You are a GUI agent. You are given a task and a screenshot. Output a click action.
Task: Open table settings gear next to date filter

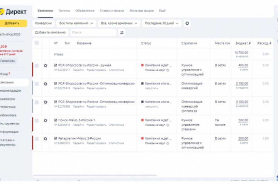pos(187,24)
